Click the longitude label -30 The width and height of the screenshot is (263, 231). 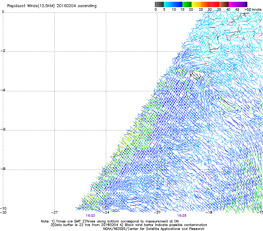pos(3,213)
